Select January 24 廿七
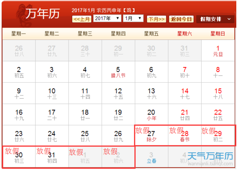 pyautogui.click(x=52, y=136)
